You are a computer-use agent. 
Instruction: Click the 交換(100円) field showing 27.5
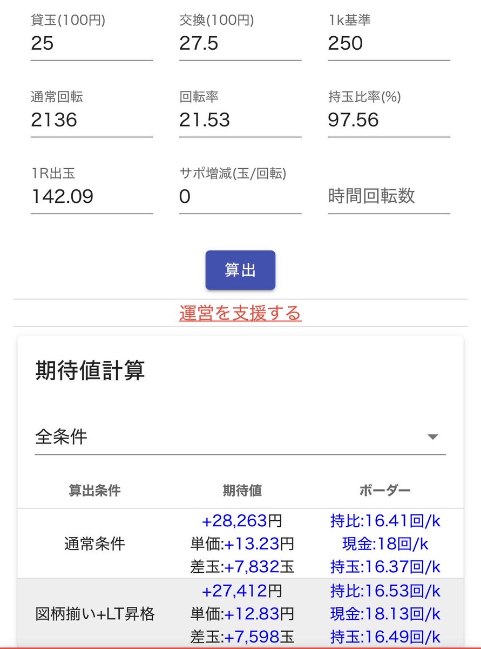click(240, 43)
